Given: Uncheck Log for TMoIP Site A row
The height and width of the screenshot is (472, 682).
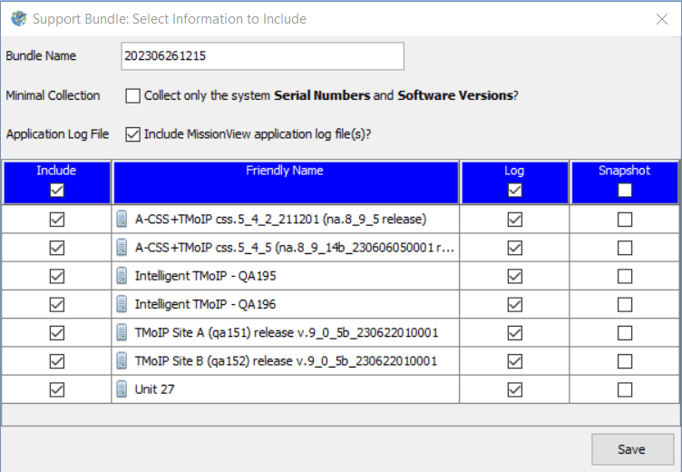Looking at the screenshot, I should [x=515, y=332].
